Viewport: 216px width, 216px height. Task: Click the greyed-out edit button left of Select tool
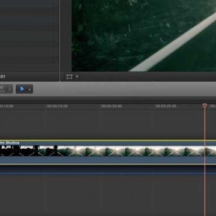pos(6,89)
